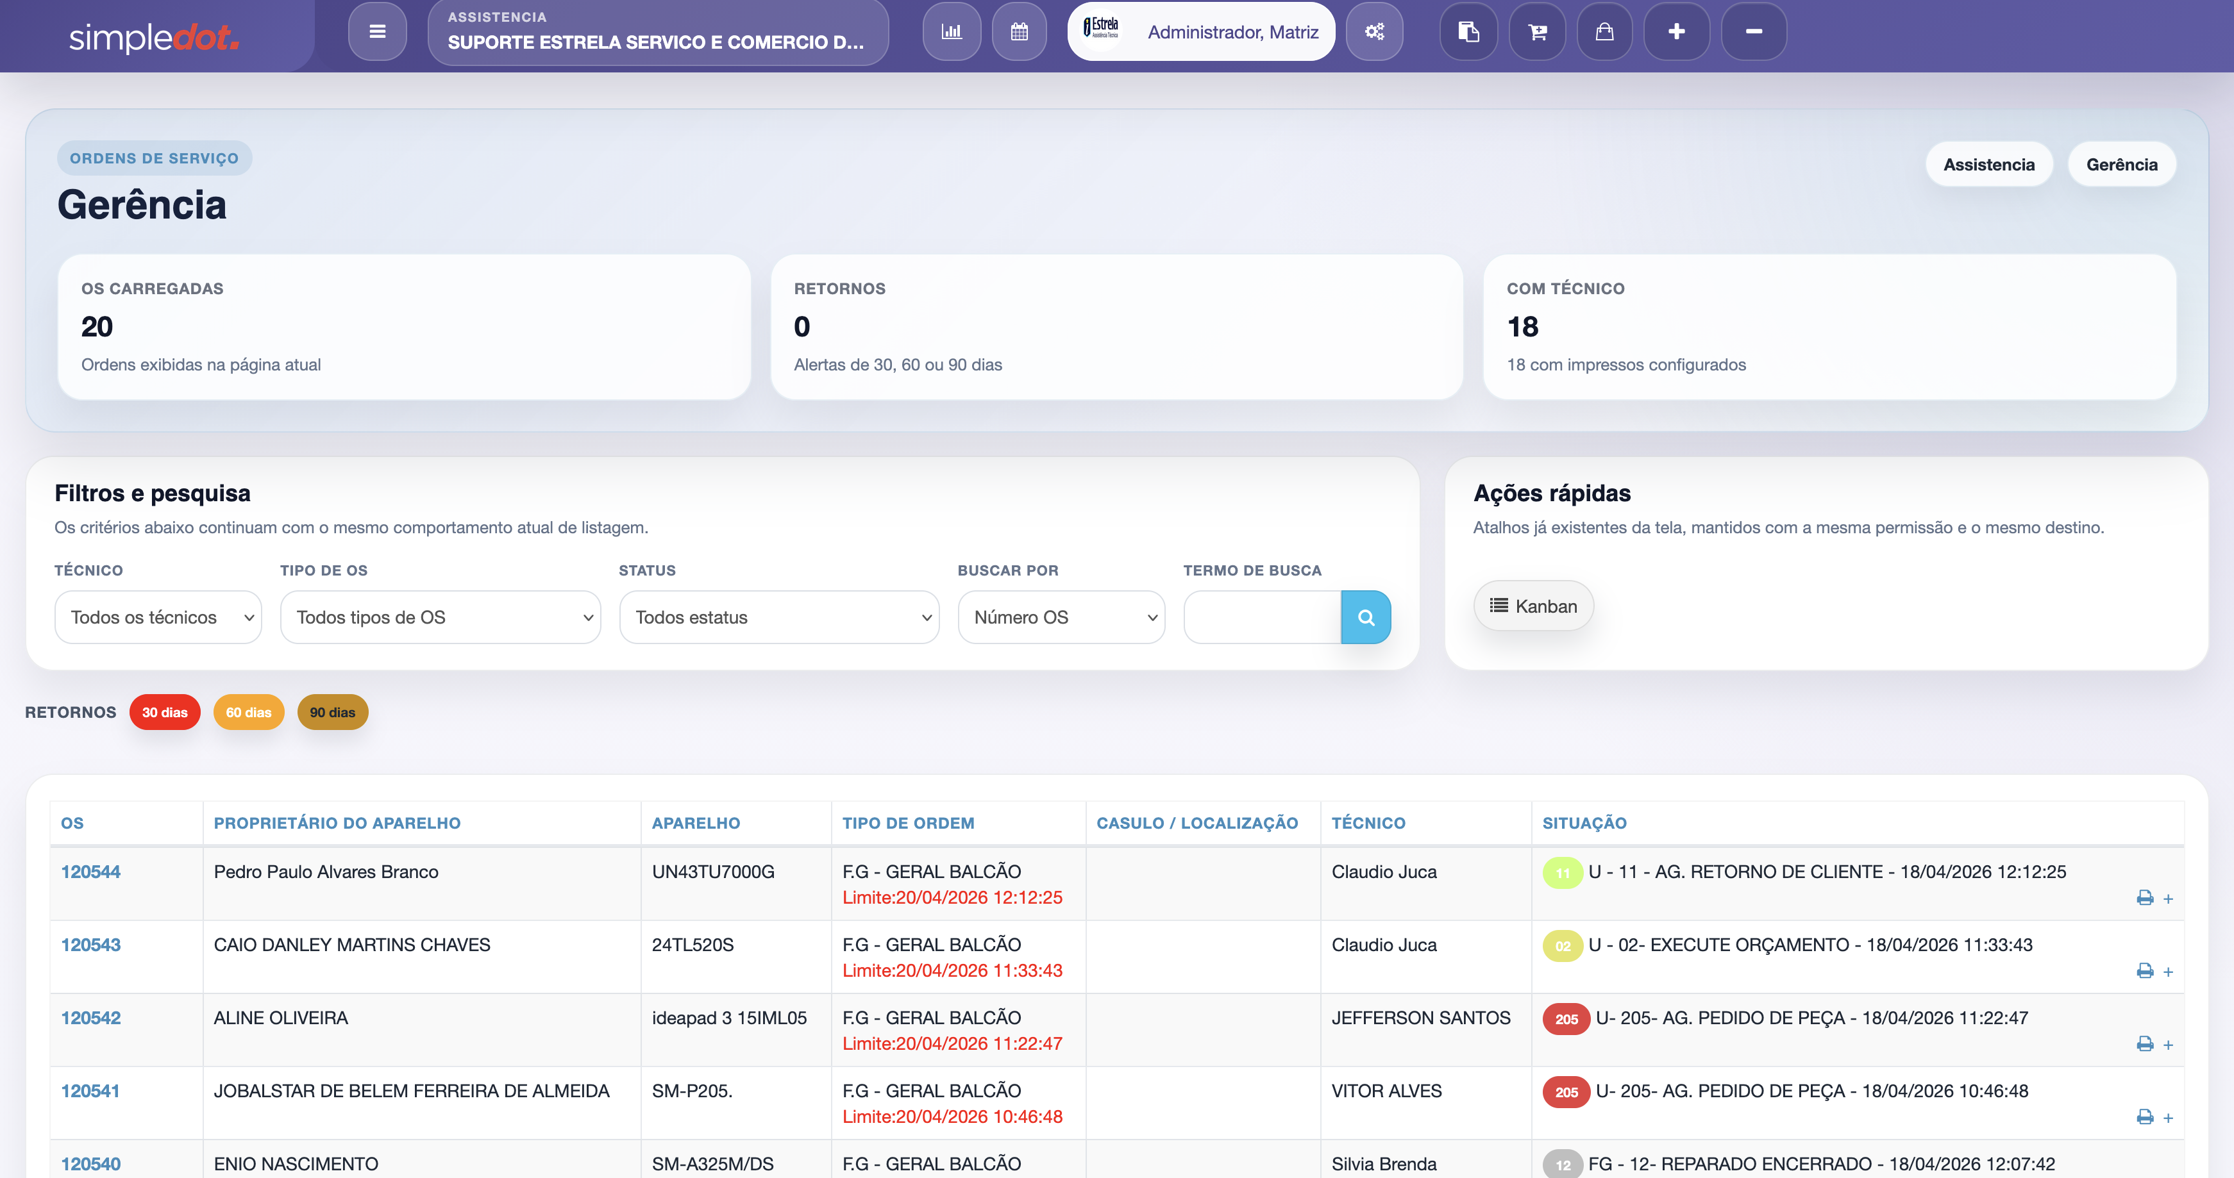The image size is (2234, 1178).
Task: Click the minus icon in header
Action: pos(1752,32)
